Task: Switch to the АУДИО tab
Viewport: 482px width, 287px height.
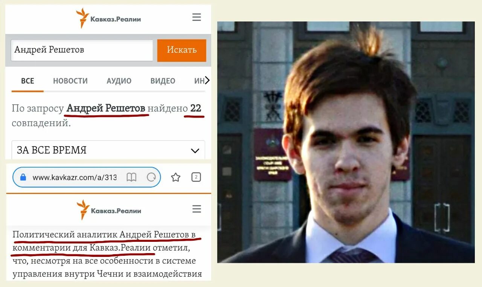Action: 119,81
